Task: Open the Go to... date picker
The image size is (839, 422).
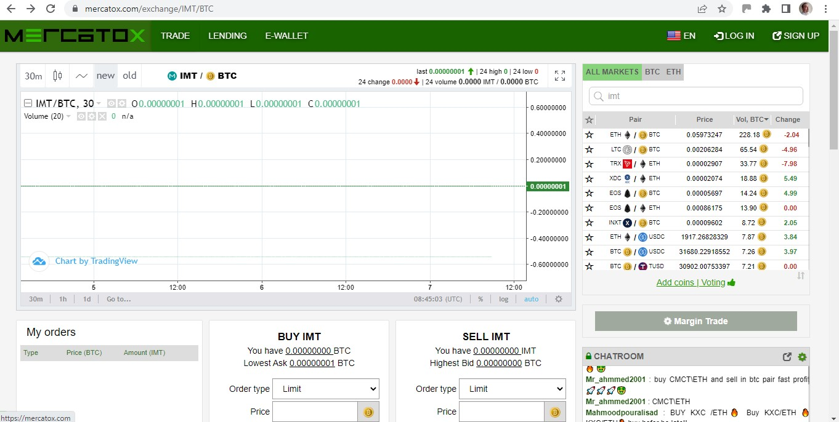Action: 119,299
